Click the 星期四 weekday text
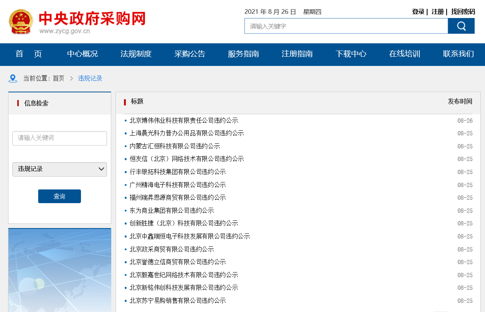This screenshot has height=312, width=485. [x=312, y=12]
